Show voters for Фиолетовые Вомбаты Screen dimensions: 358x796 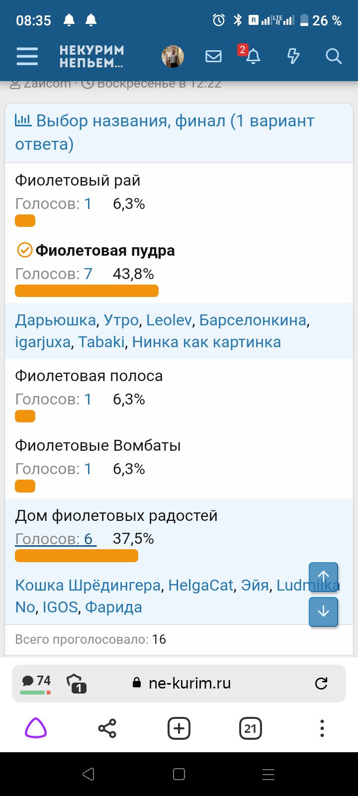pos(54,469)
